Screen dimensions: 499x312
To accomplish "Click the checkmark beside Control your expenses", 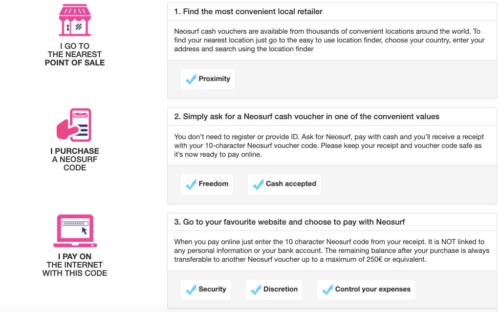I will pos(327,290).
